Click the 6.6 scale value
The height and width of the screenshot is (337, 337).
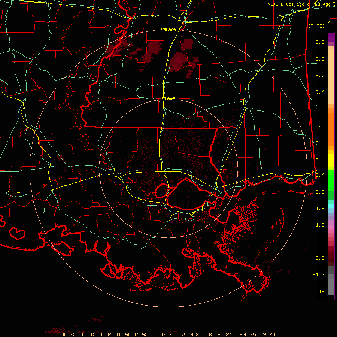[320, 109]
